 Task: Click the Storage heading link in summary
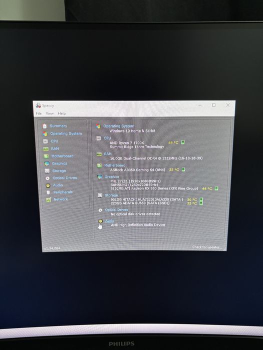[111, 195]
